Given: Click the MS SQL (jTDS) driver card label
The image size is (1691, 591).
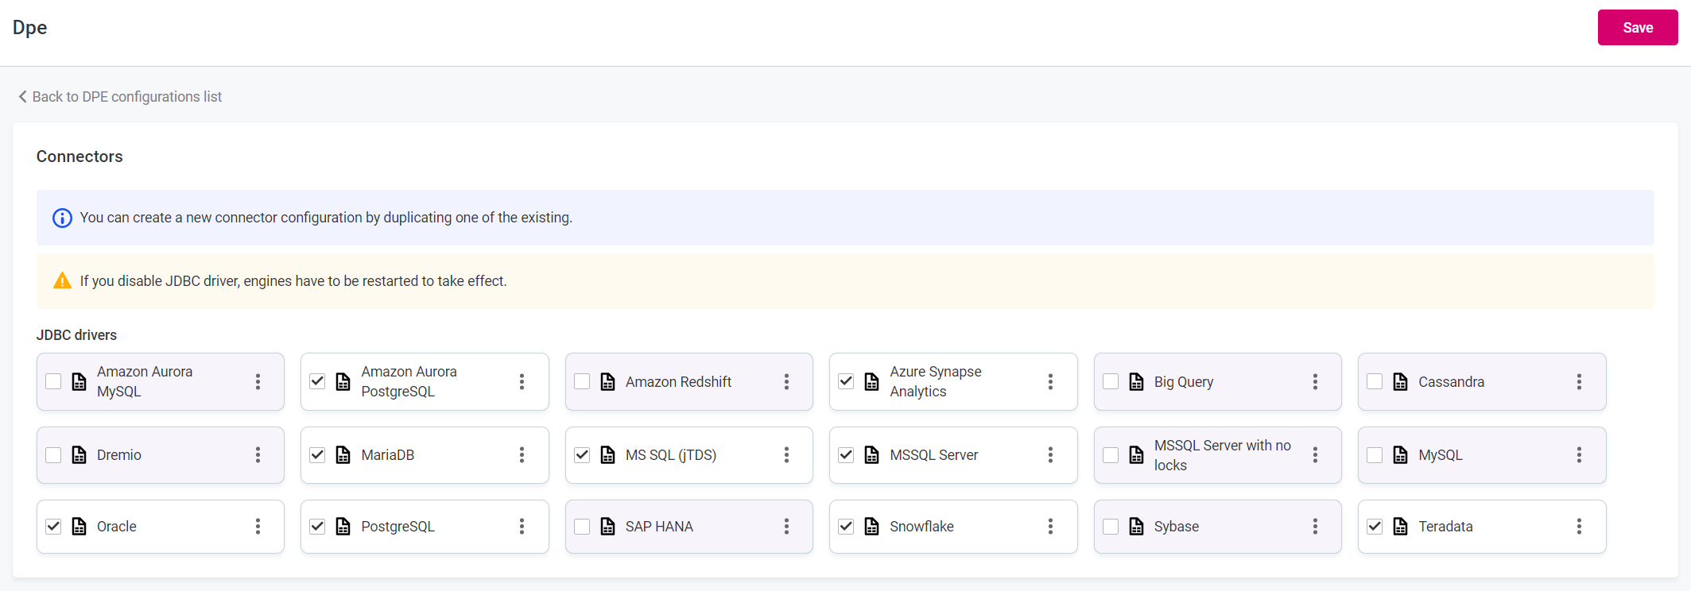Looking at the screenshot, I should coord(670,455).
